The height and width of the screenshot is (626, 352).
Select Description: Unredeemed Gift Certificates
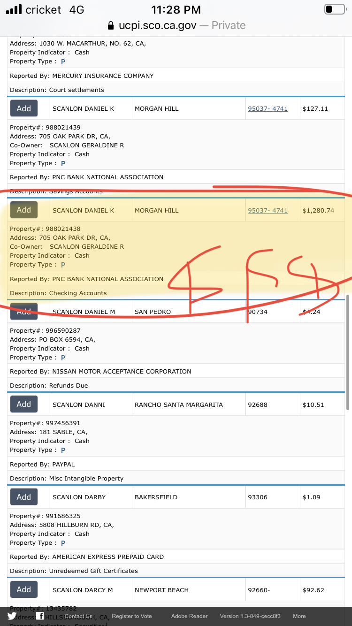(x=74, y=571)
